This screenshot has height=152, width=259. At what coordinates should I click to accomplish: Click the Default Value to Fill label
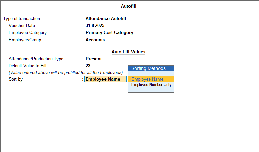tap(27, 66)
